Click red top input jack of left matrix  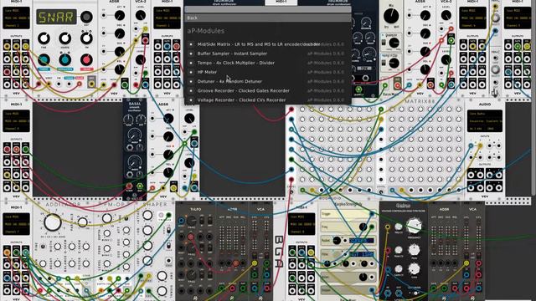291,110
